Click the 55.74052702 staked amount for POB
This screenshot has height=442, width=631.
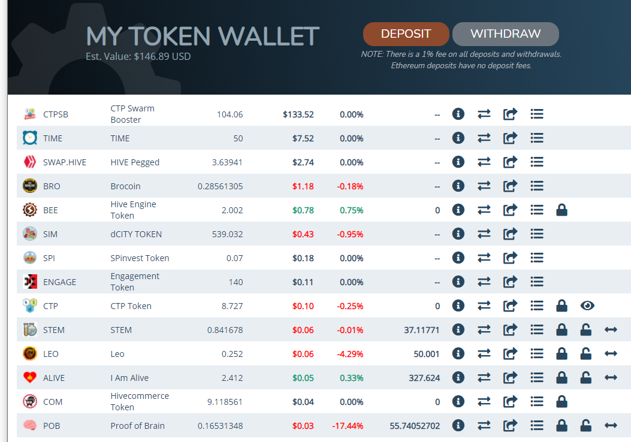[415, 426]
